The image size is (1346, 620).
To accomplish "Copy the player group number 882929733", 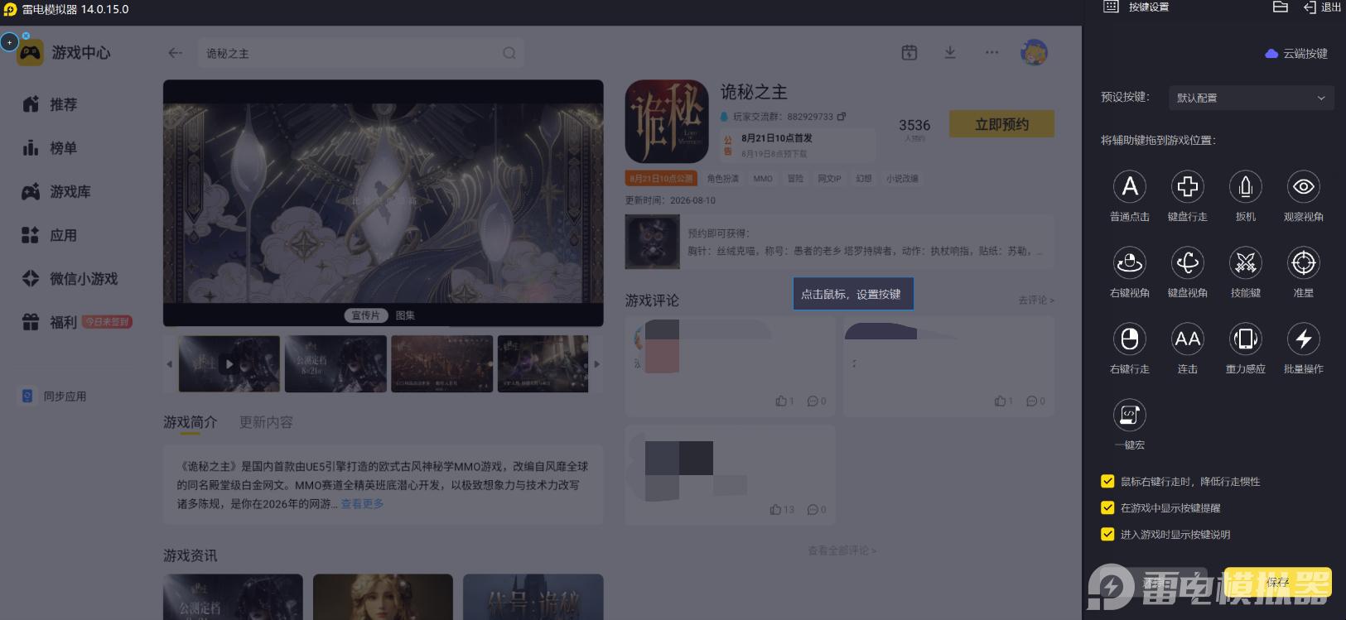I will 842,117.
